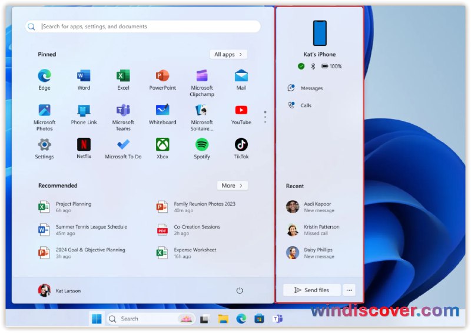Open the Whiteboard app
471x334 pixels.
[162, 114]
